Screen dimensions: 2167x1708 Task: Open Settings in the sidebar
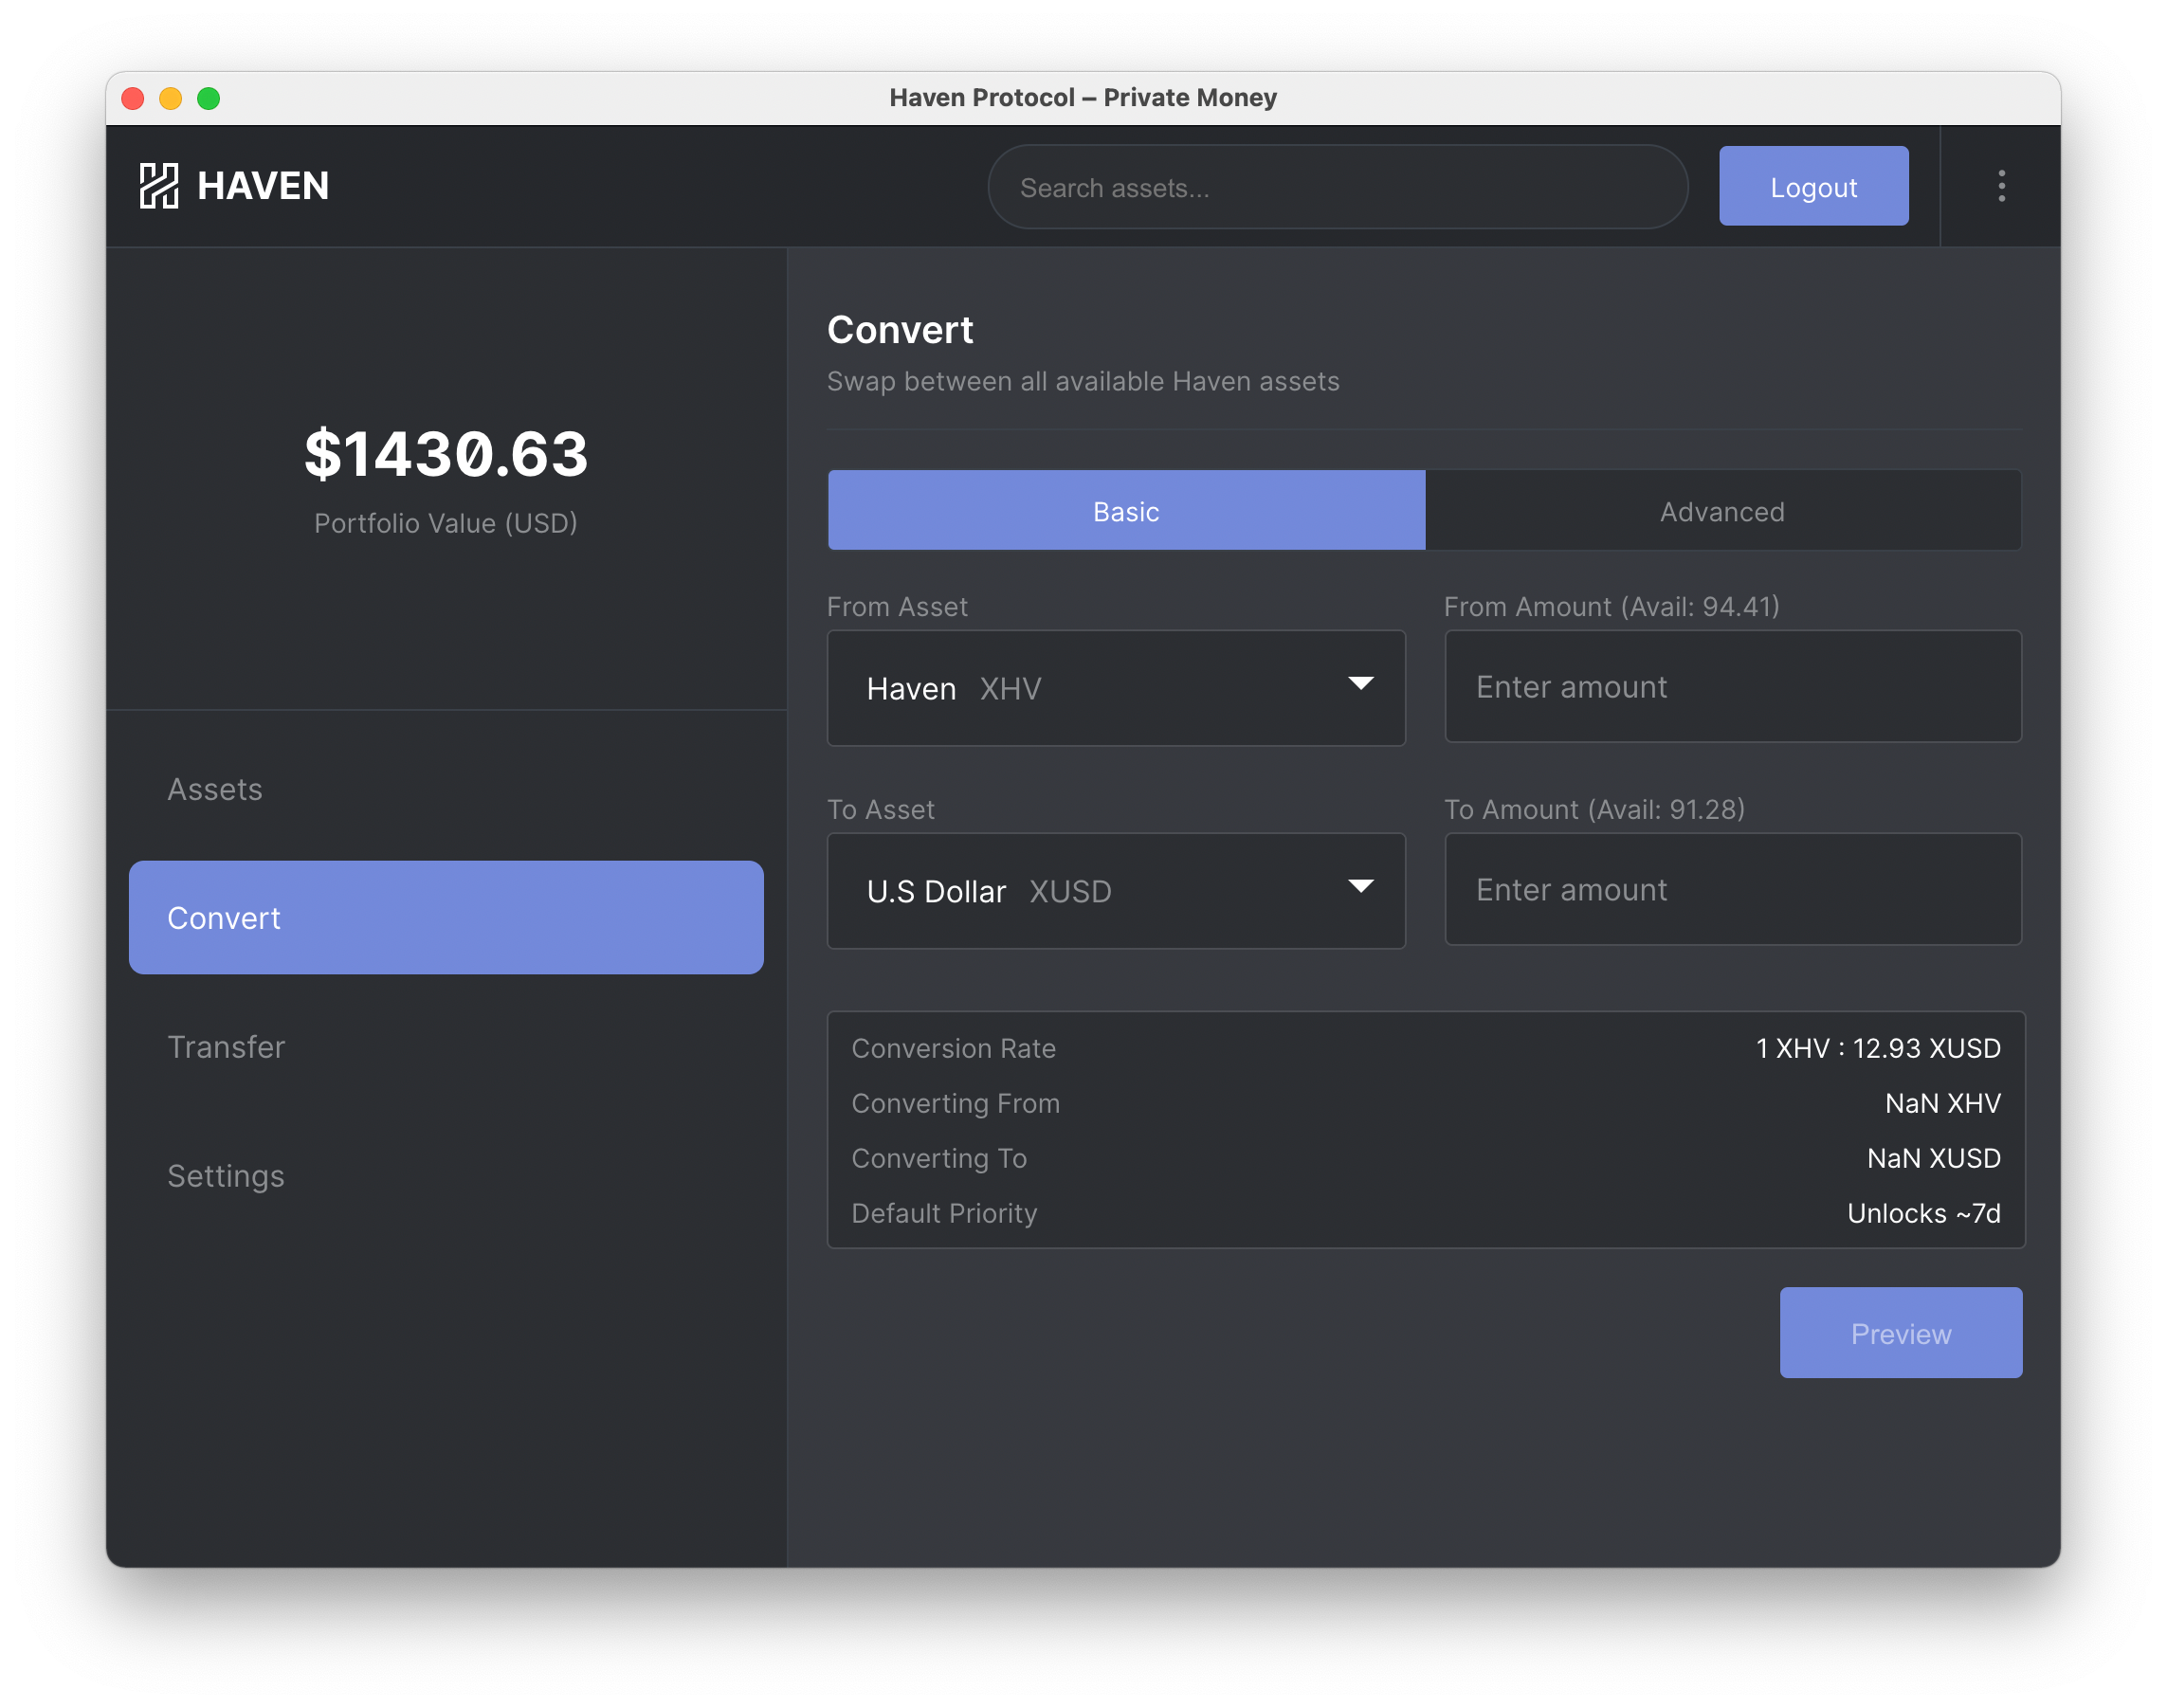click(446, 1176)
